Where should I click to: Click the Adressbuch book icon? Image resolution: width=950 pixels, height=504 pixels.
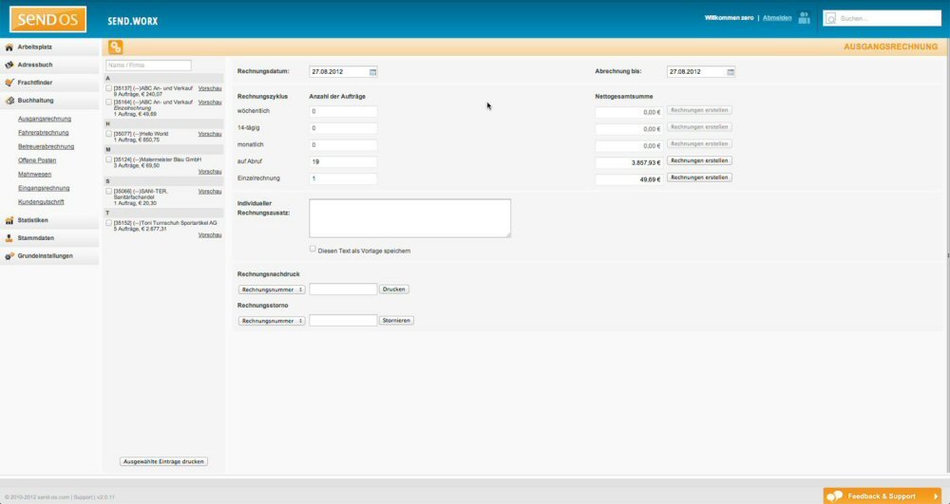(9, 65)
